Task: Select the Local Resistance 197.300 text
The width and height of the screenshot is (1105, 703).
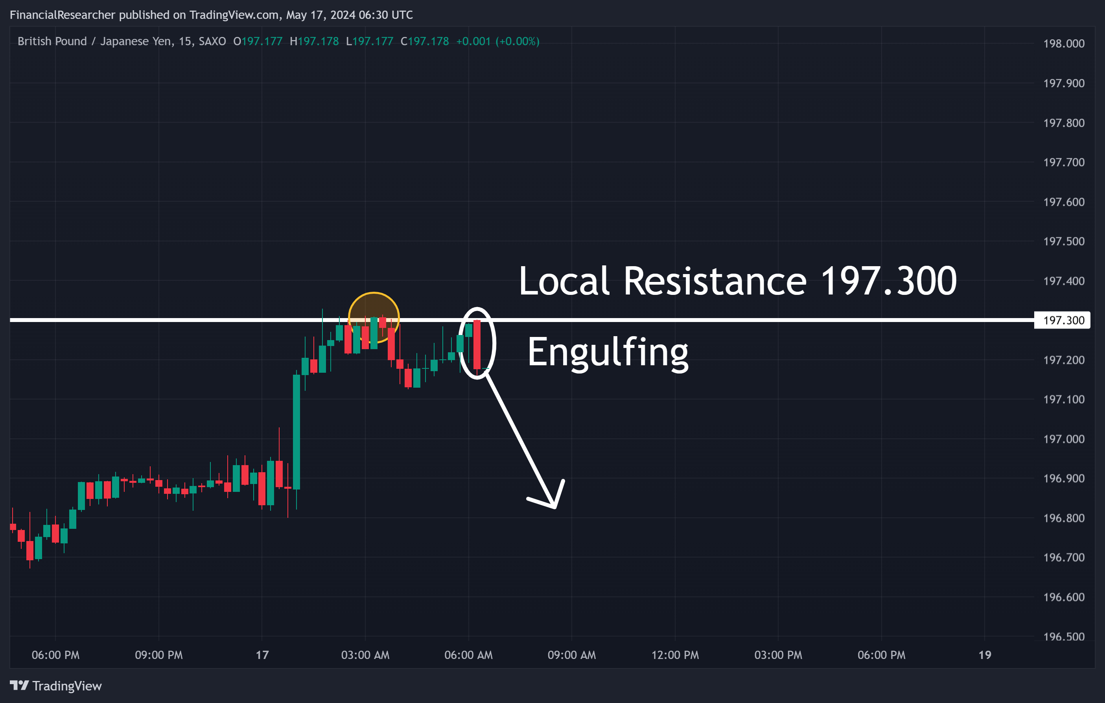Action: coord(737,281)
